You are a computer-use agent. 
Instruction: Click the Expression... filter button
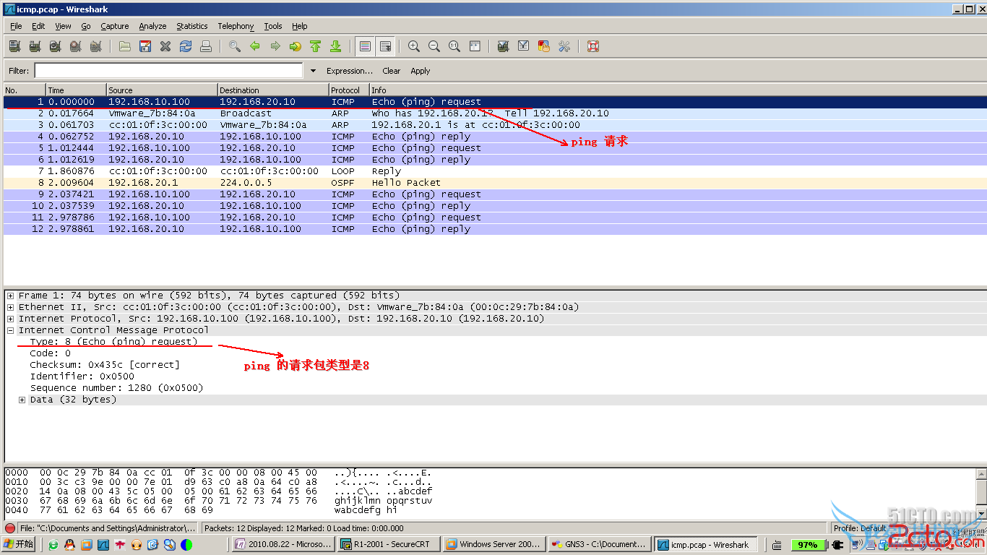pyautogui.click(x=349, y=71)
